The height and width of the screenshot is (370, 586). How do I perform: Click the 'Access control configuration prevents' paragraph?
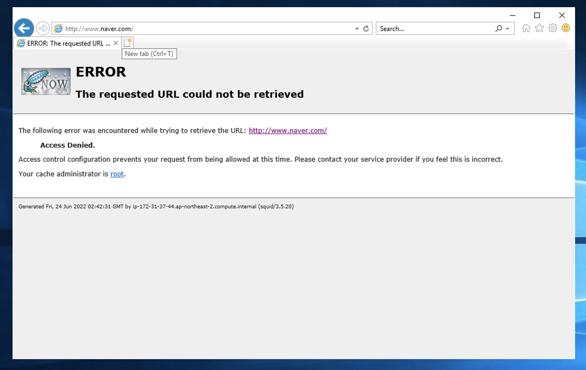tap(260, 159)
